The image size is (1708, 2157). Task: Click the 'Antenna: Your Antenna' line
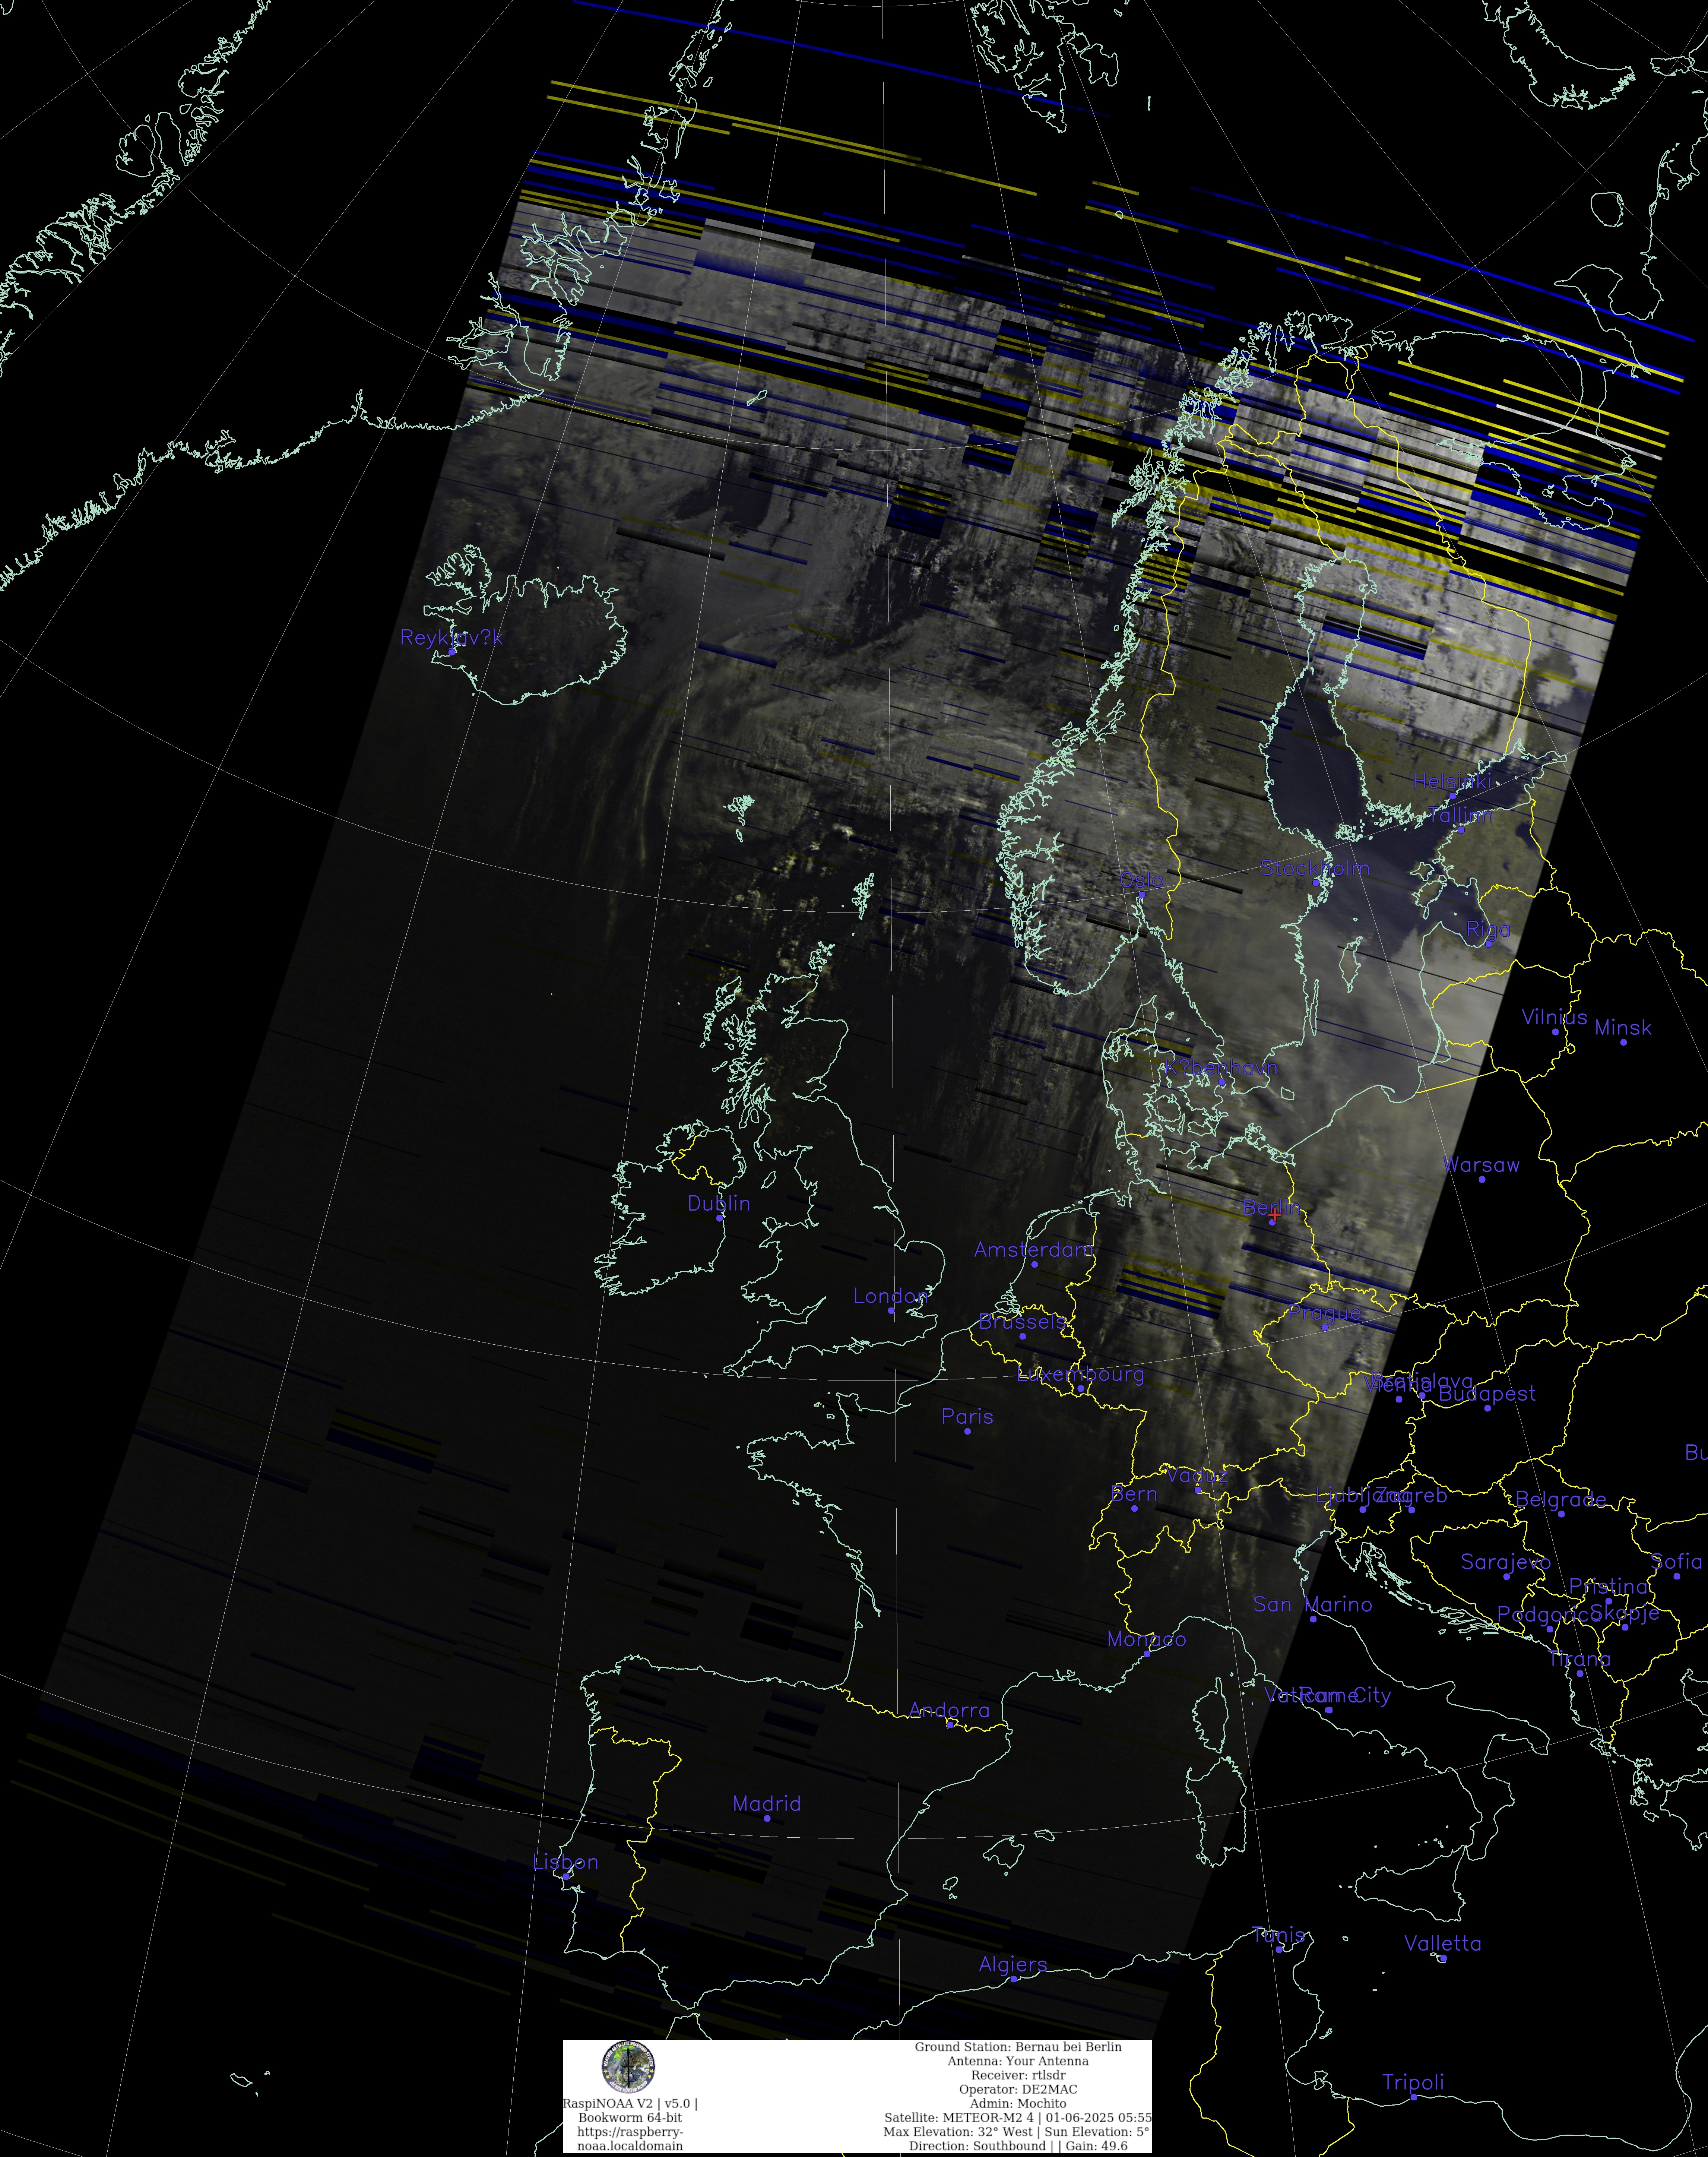click(x=1018, y=2062)
